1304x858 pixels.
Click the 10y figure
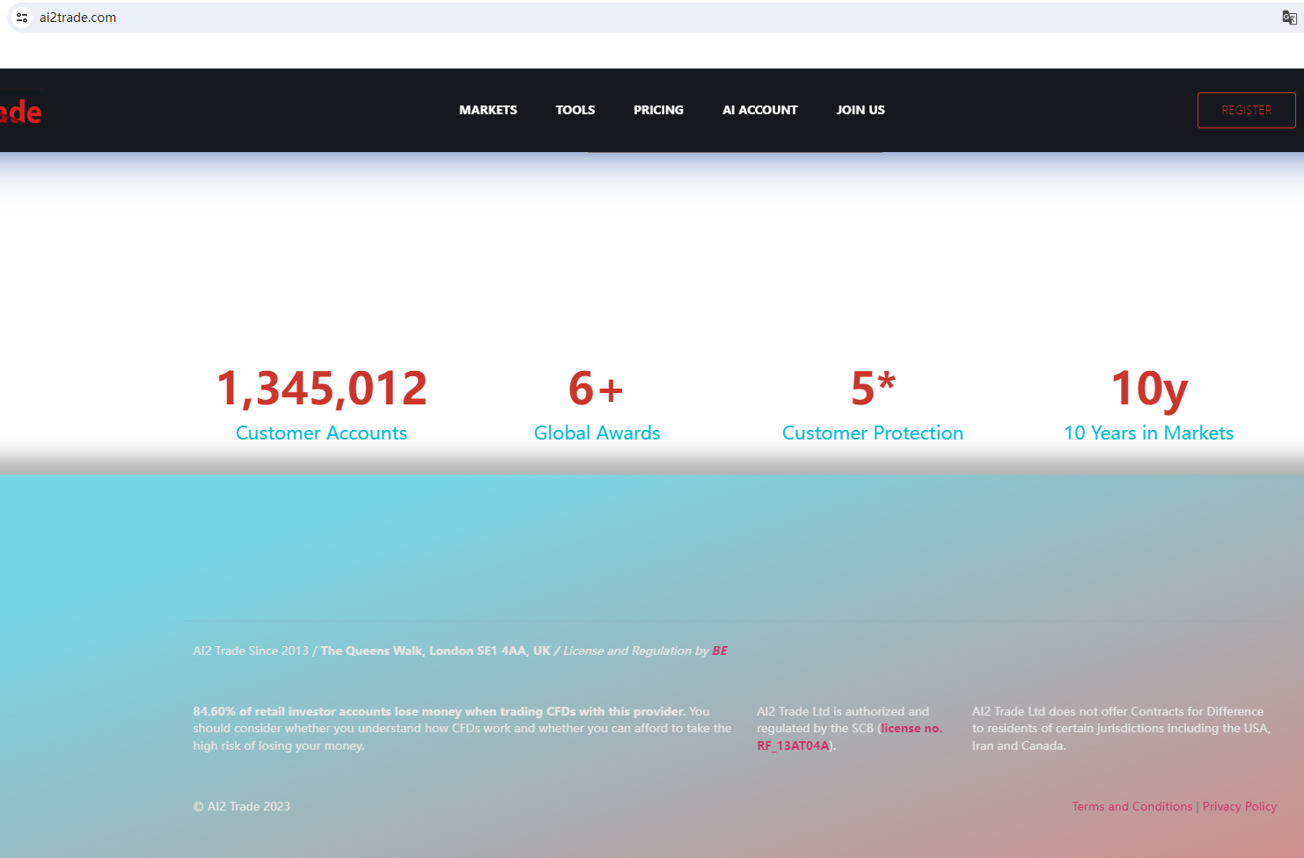(1149, 389)
